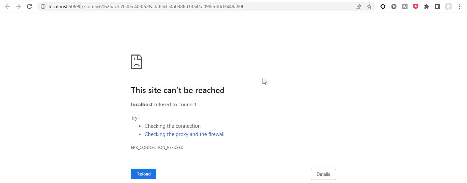Open the gray shield extension icon

tap(394, 6)
